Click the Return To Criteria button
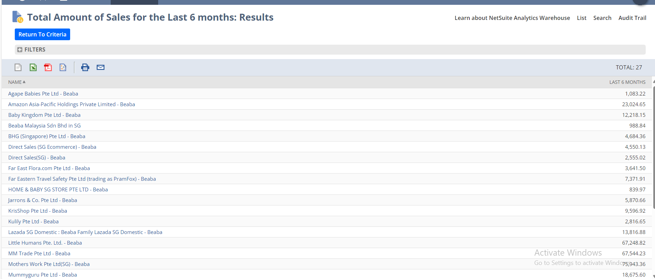The image size is (655, 279). [x=42, y=34]
